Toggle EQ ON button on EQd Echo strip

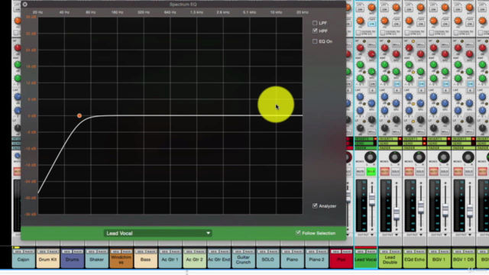[x=421, y=84]
